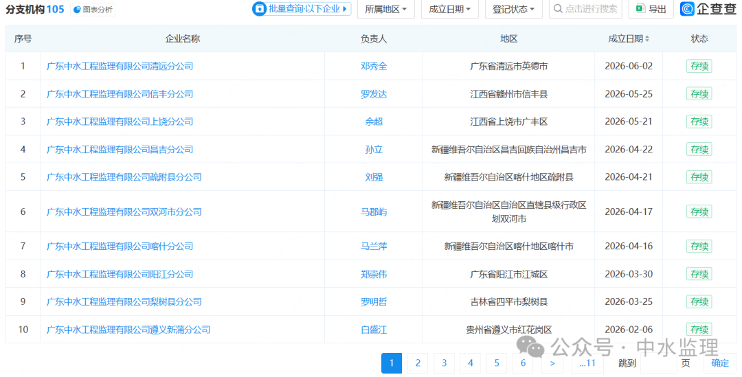742x377 pixels.
Task: Click the pie chart icon beside 图表分析
Action: point(77,10)
